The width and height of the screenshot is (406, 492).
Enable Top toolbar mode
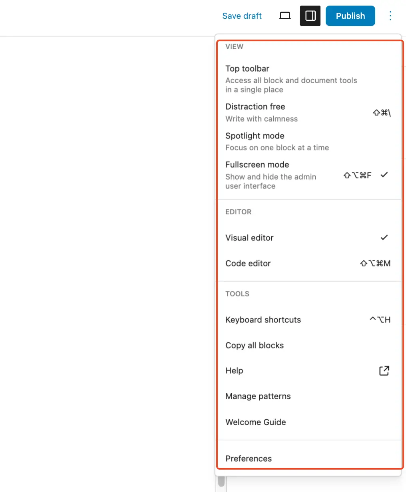pyautogui.click(x=247, y=68)
